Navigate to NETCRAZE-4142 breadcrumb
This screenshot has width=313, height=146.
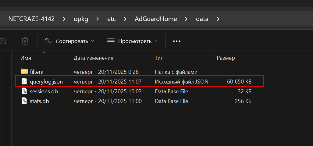[x=31, y=19]
